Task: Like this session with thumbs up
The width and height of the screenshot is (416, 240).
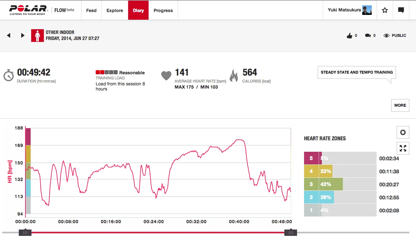Action: [350, 36]
